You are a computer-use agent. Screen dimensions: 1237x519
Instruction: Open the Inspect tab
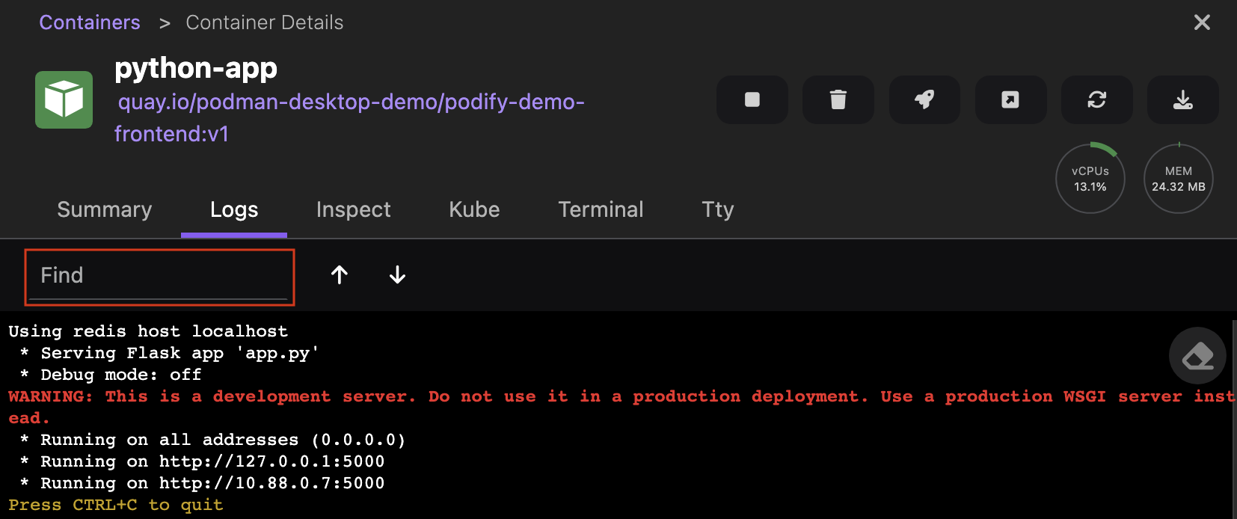(353, 210)
